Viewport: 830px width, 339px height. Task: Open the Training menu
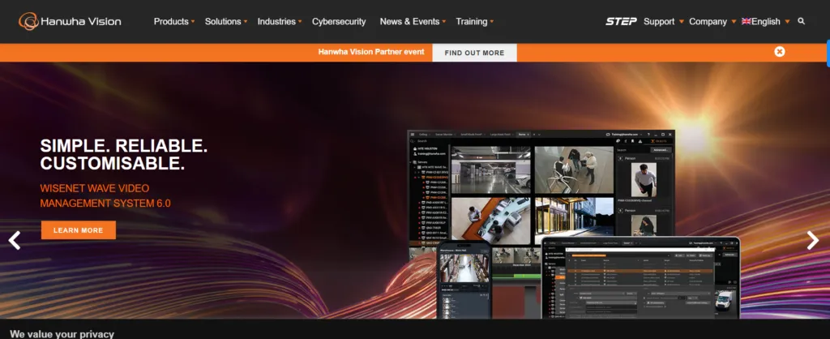[x=475, y=22]
